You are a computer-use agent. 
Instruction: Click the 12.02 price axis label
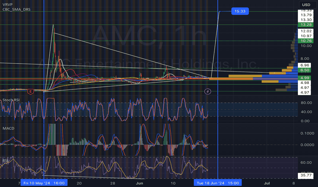point(306,31)
